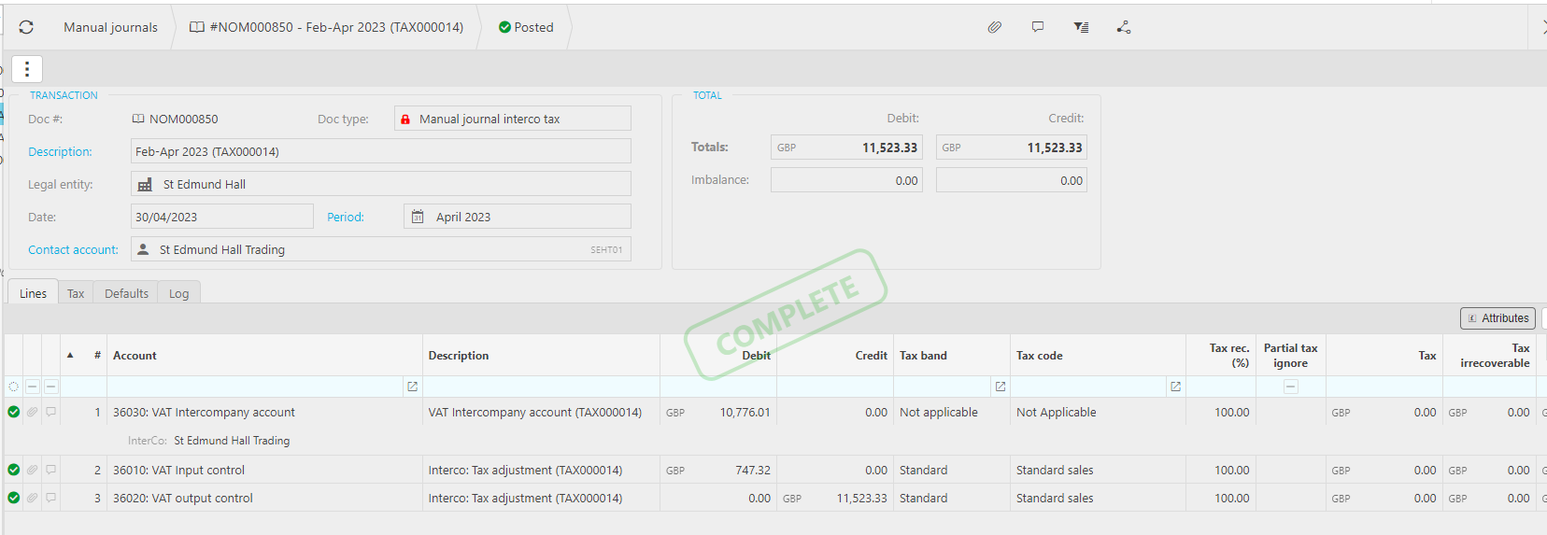
Task: Click the relationship graph icon in header
Action: click(1124, 27)
